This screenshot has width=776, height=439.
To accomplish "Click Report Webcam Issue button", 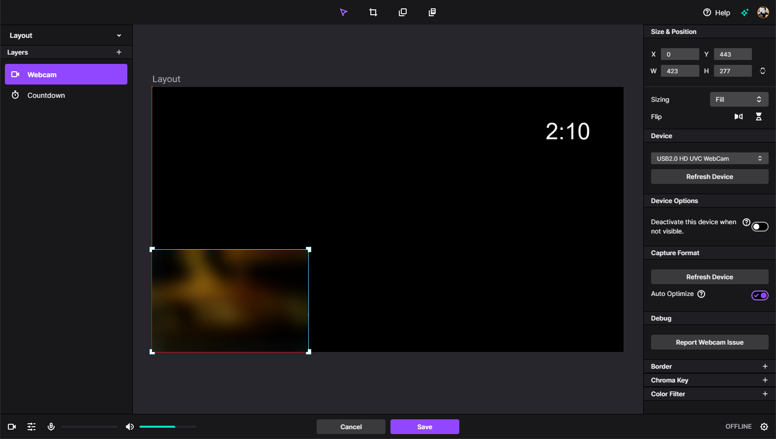I will click(x=709, y=342).
